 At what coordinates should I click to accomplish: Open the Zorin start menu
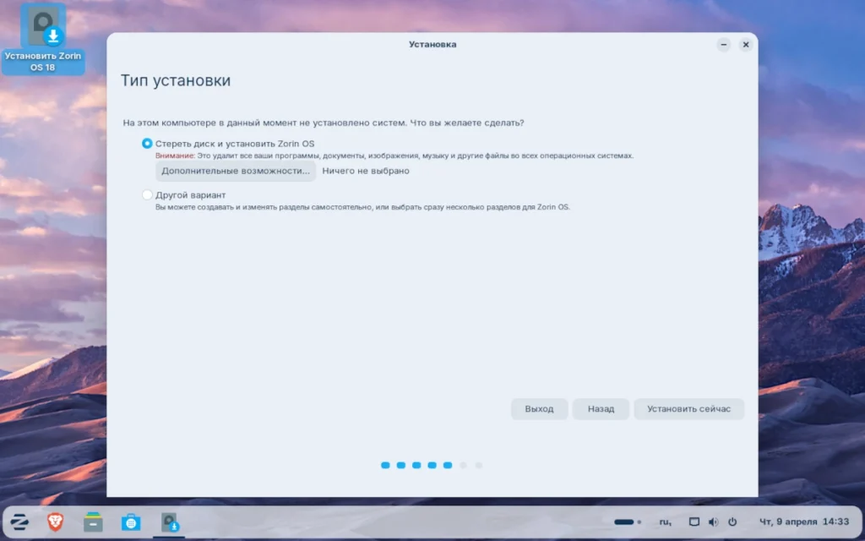click(x=19, y=522)
